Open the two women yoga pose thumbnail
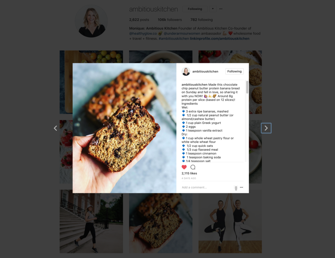 pos(230,221)
